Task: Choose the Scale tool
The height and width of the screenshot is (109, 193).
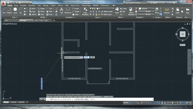Action: [x=41, y=15]
